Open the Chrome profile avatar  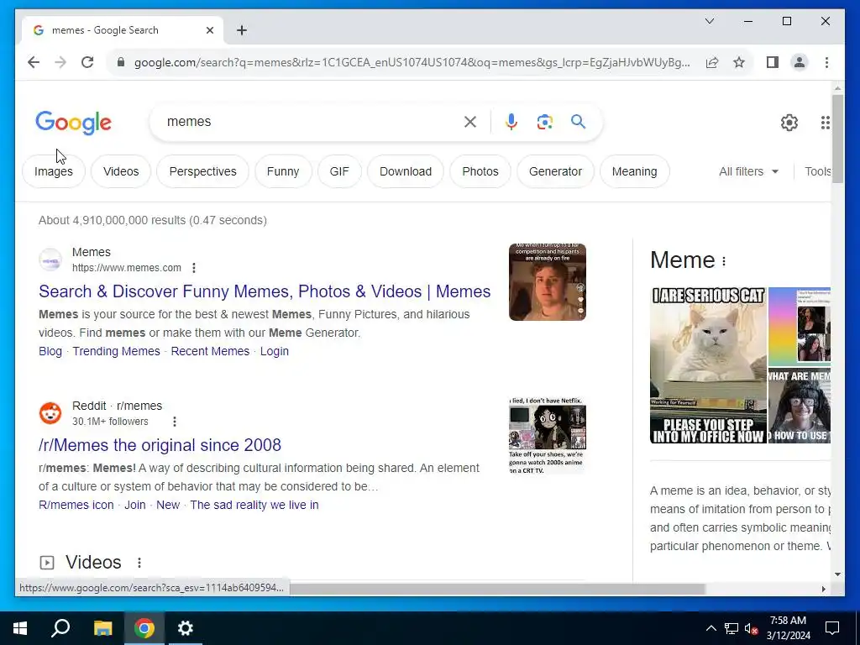(800, 62)
